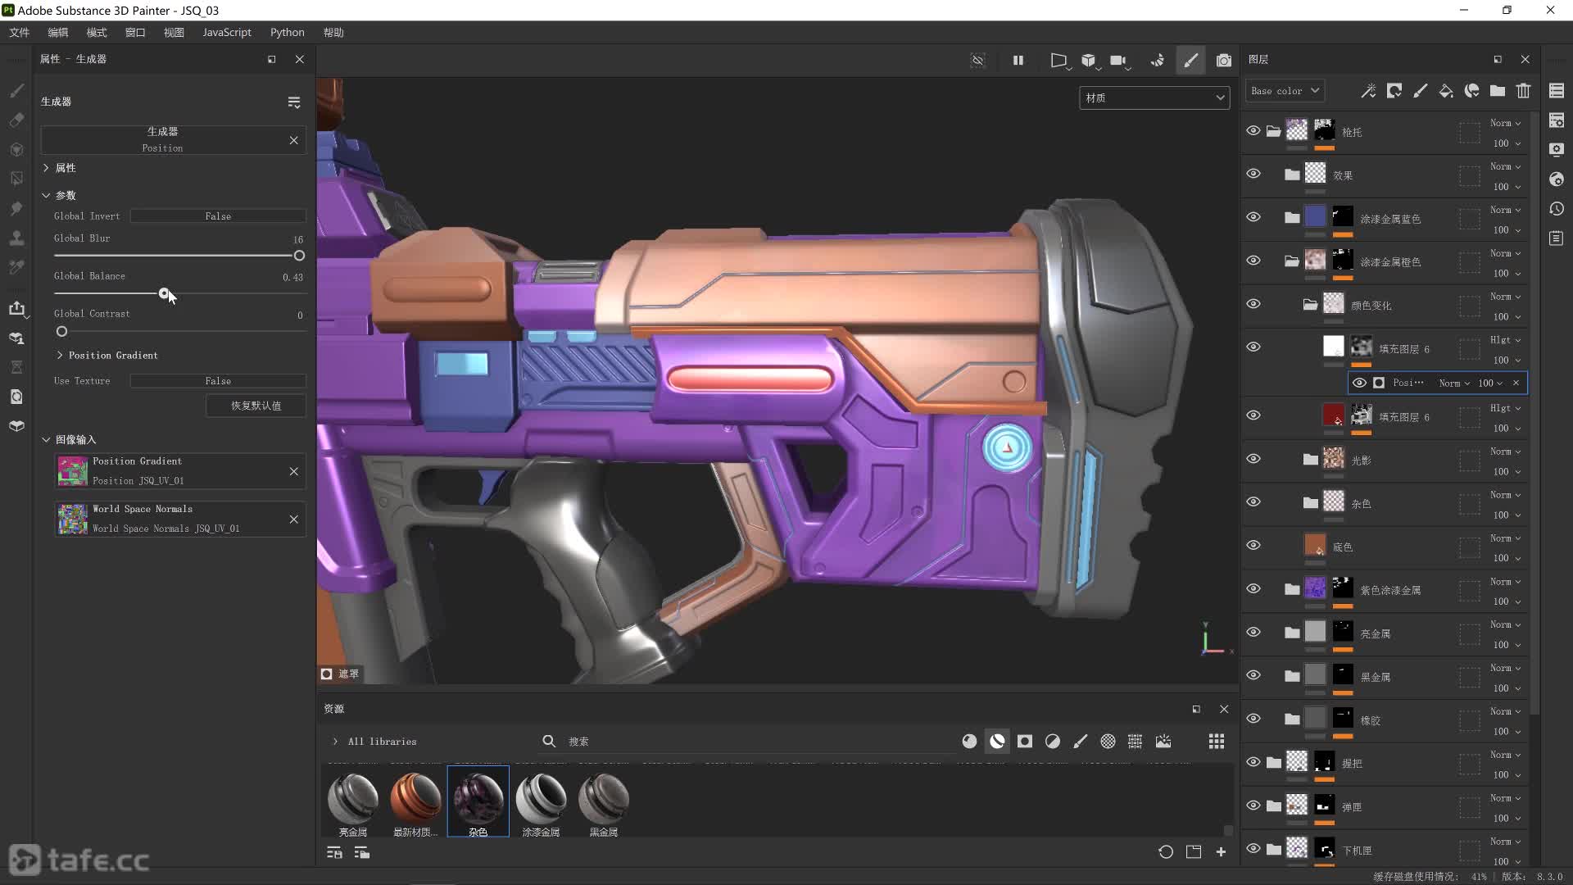This screenshot has height=885, width=1573.
Task: Select the Paint brush tool in left toolbar
Action: coord(16,90)
